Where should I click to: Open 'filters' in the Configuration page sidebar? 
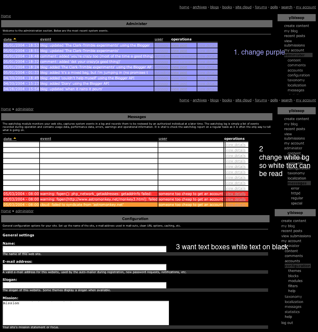click(x=293, y=286)
